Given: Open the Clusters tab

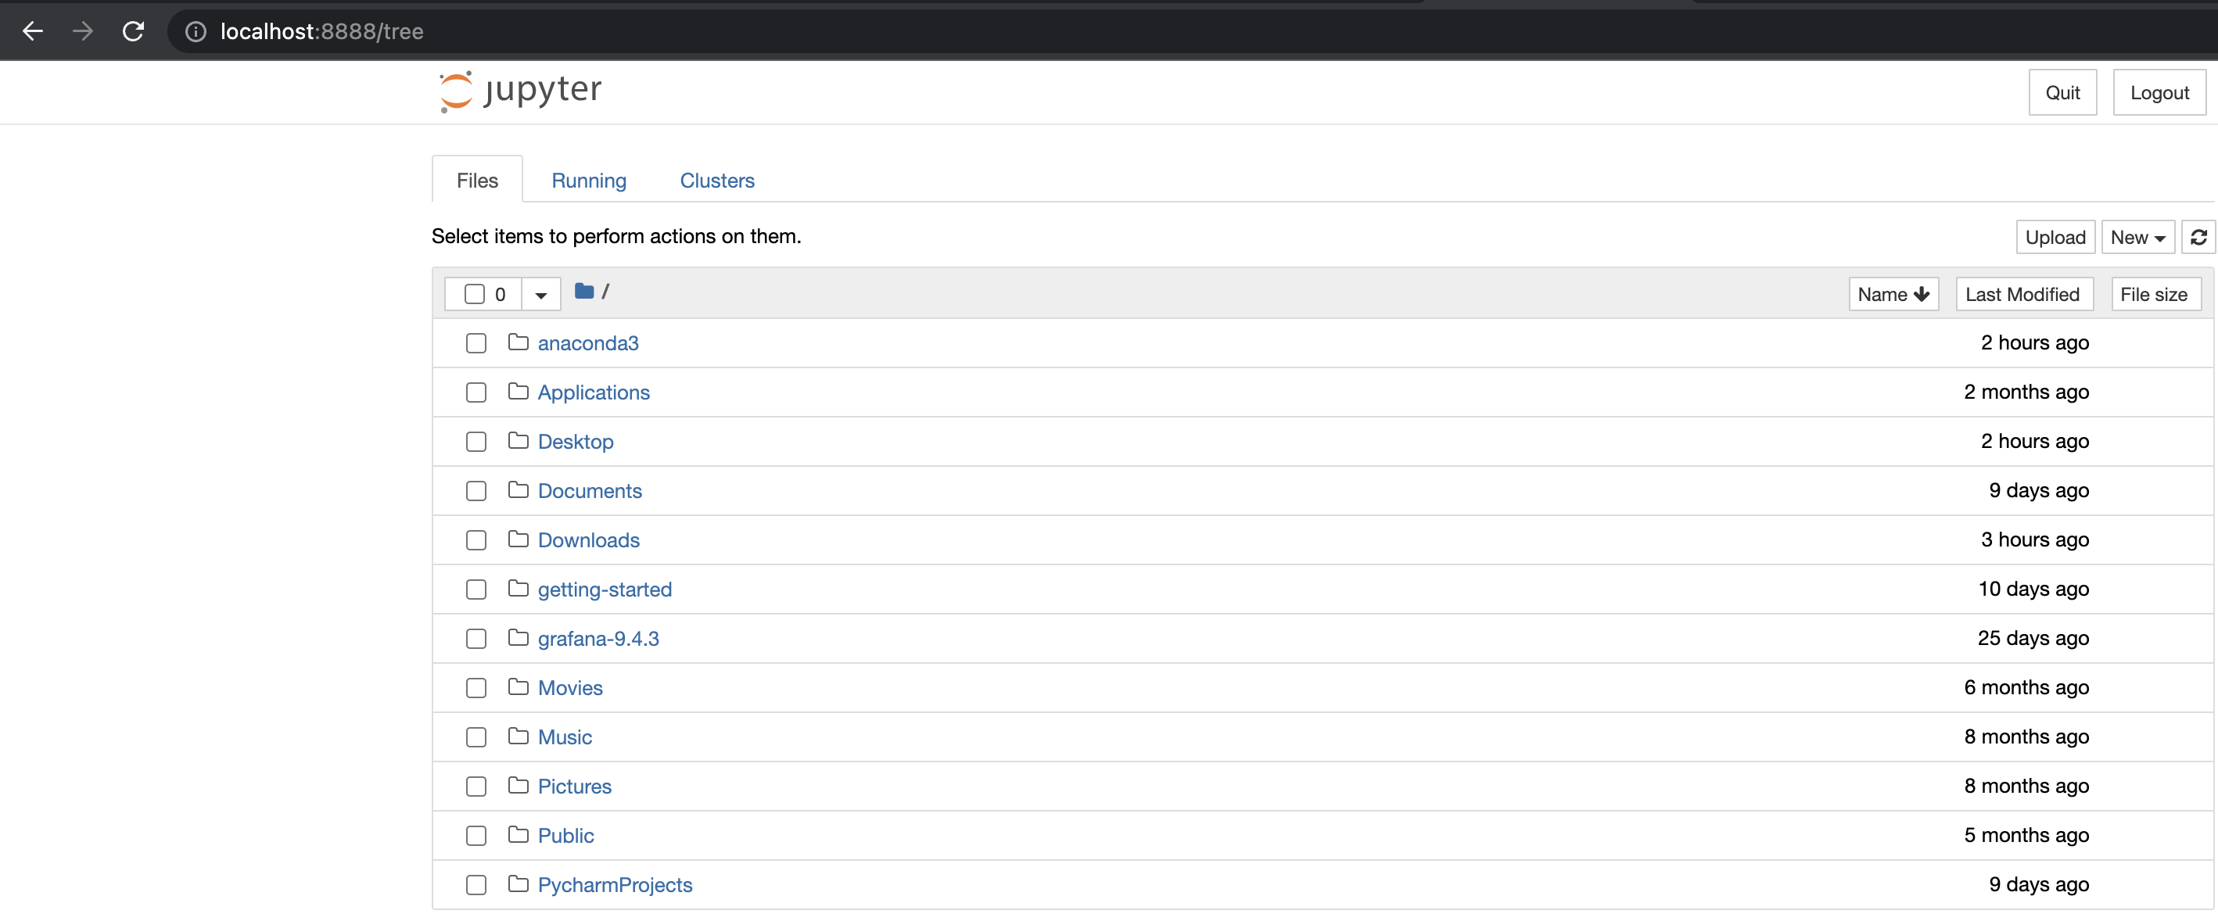Looking at the screenshot, I should tap(716, 181).
